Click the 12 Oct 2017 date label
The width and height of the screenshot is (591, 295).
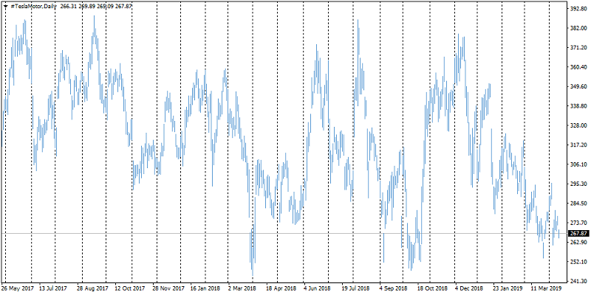(131, 288)
